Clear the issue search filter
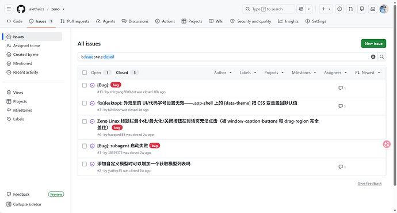This screenshot has height=213, width=397. point(373,57)
